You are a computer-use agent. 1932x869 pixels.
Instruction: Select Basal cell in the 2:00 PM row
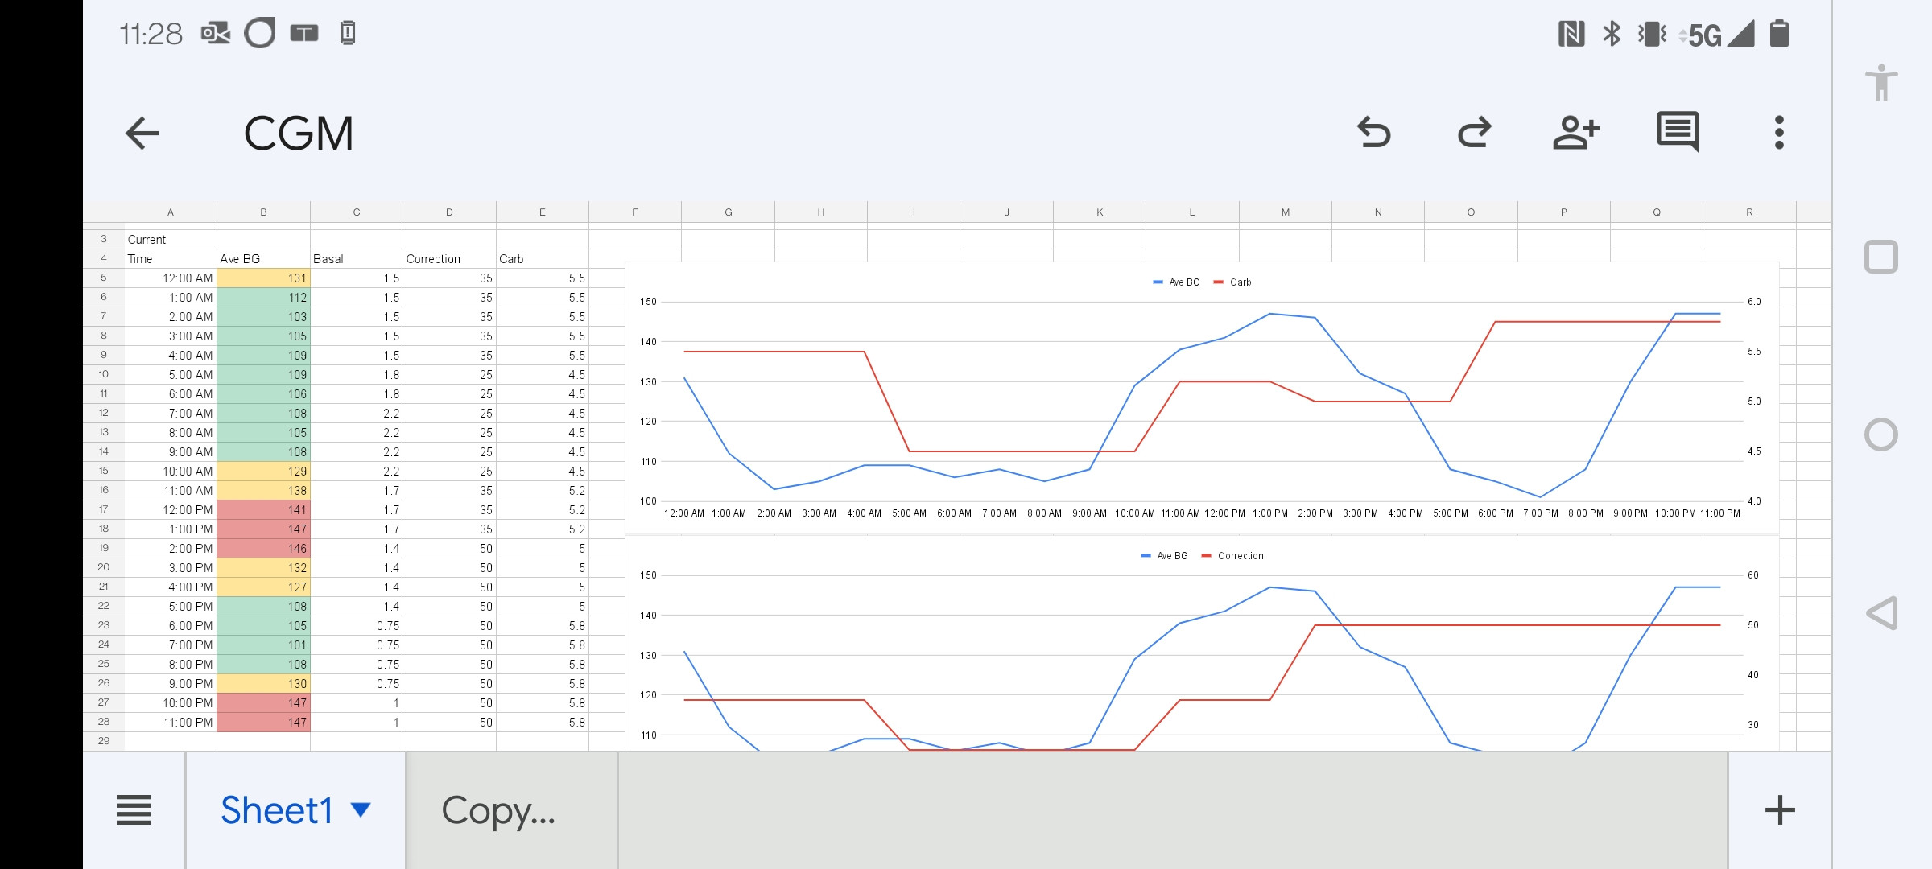(357, 549)
